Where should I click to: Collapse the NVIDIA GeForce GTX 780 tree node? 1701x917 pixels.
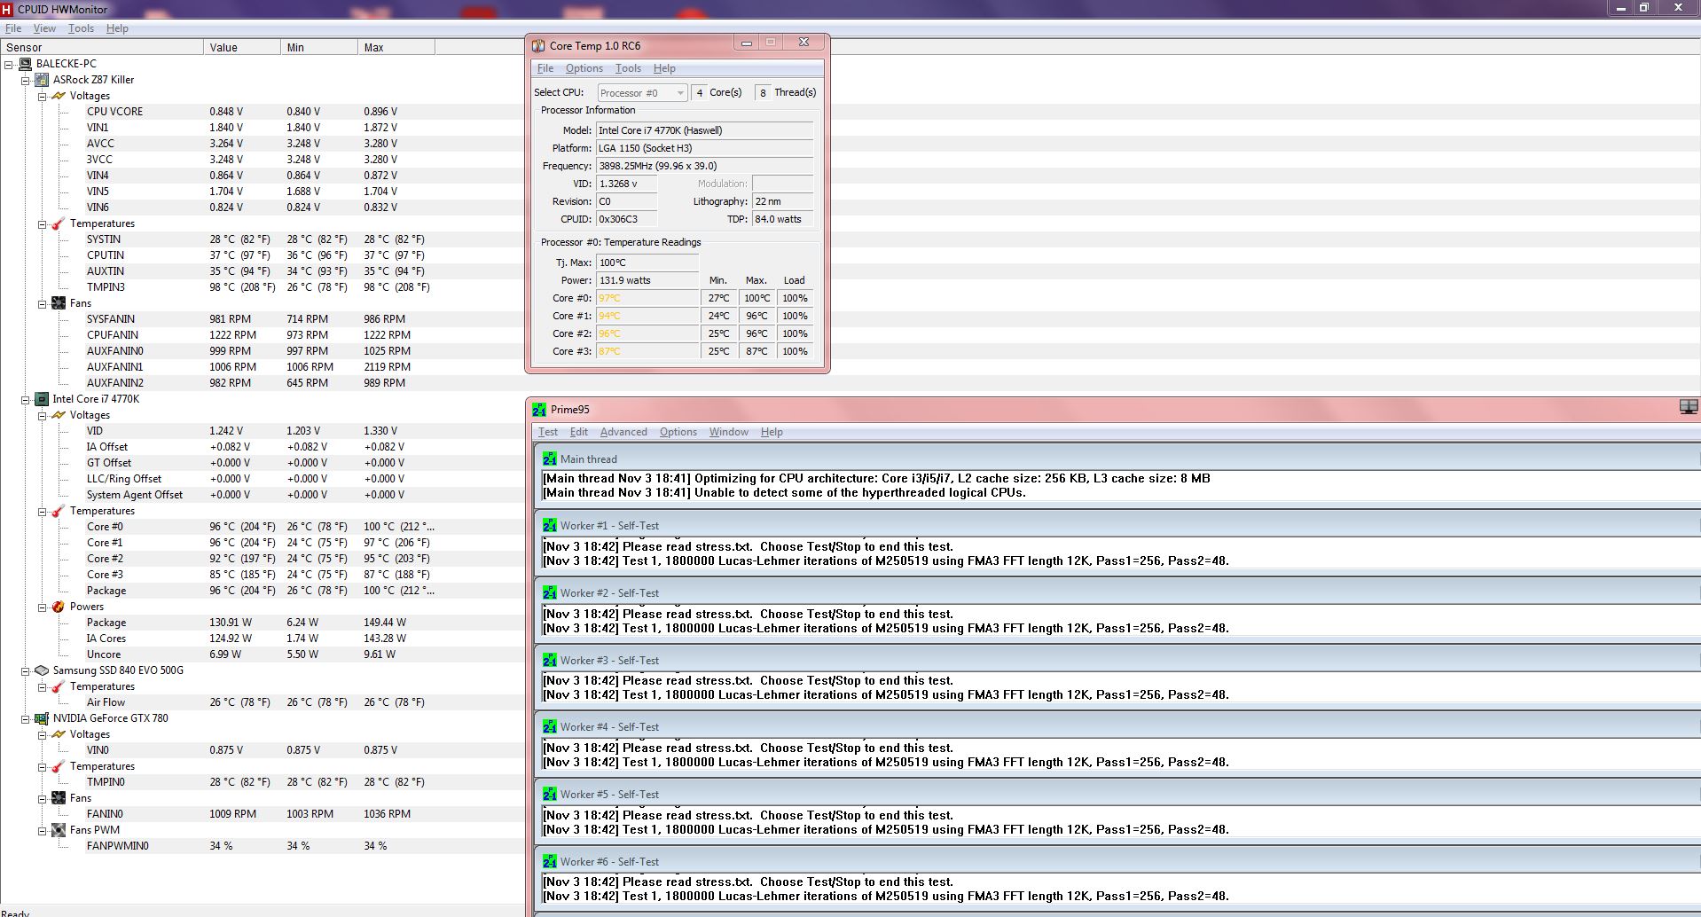pos(26,718)
